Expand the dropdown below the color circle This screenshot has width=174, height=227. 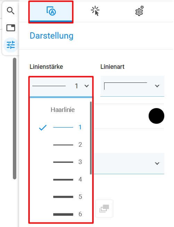(129, 163)
